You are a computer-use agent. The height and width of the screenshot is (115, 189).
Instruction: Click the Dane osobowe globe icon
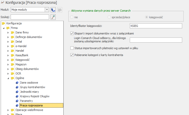point(17,83)
